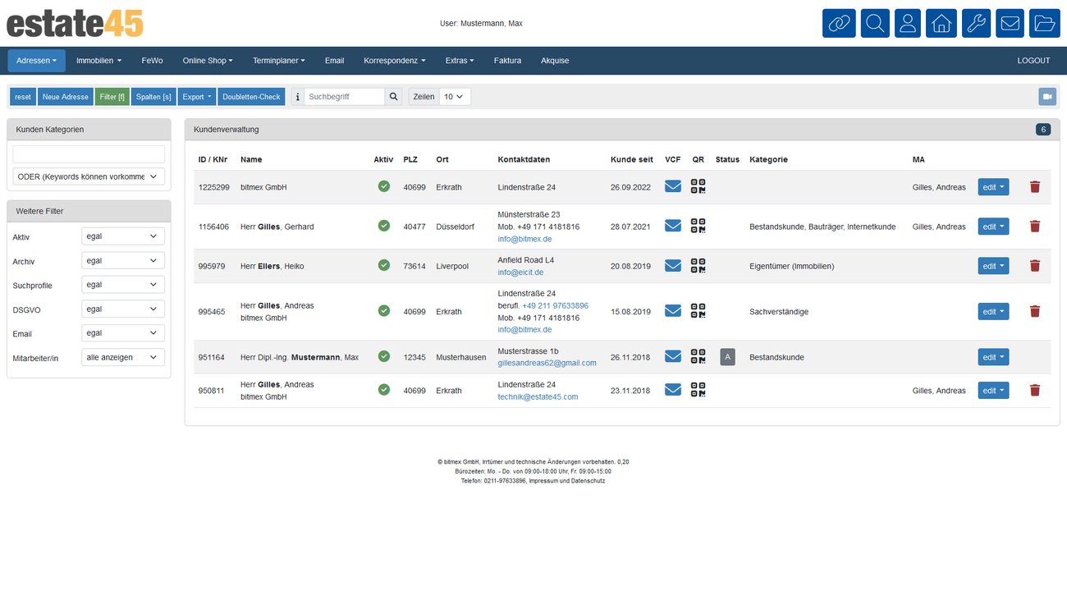
Task: Focus the Kunden Kategorien text input
Action: pos(89,154)
